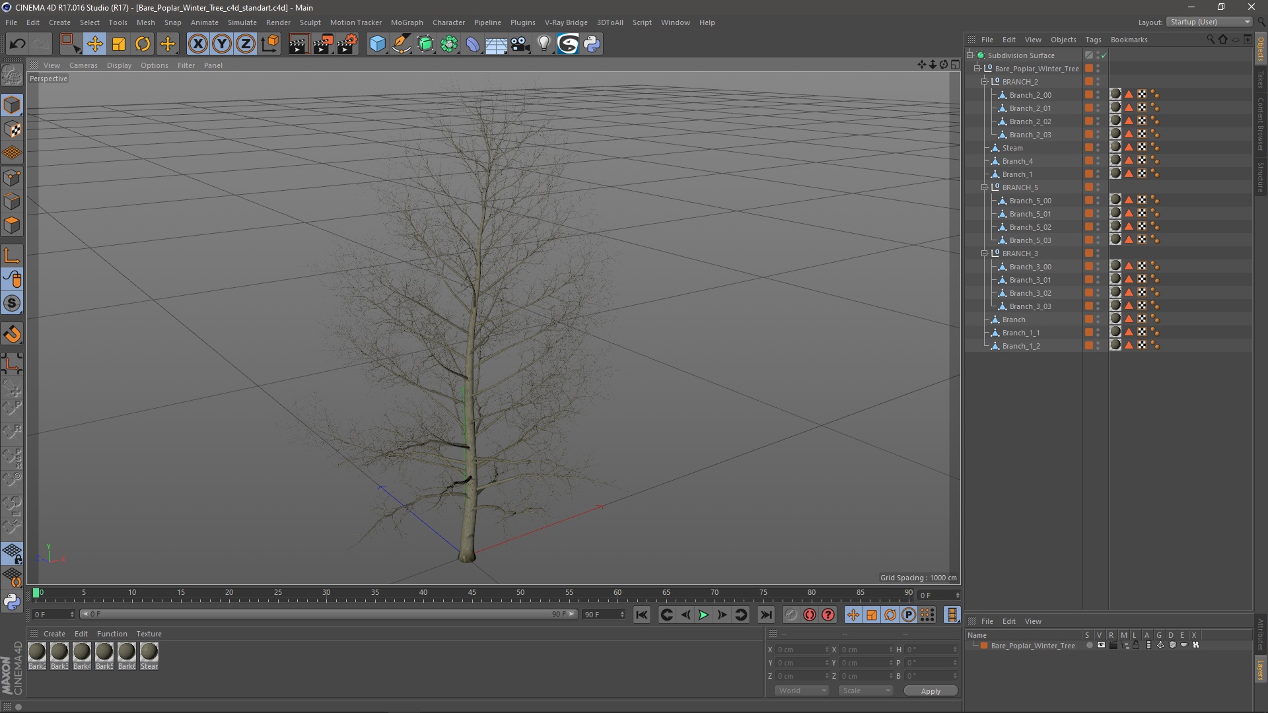Click Render View clapperboard icon

(x=299, y=44)
